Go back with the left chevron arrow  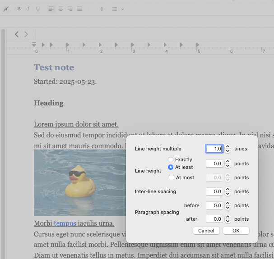[17, 34]
